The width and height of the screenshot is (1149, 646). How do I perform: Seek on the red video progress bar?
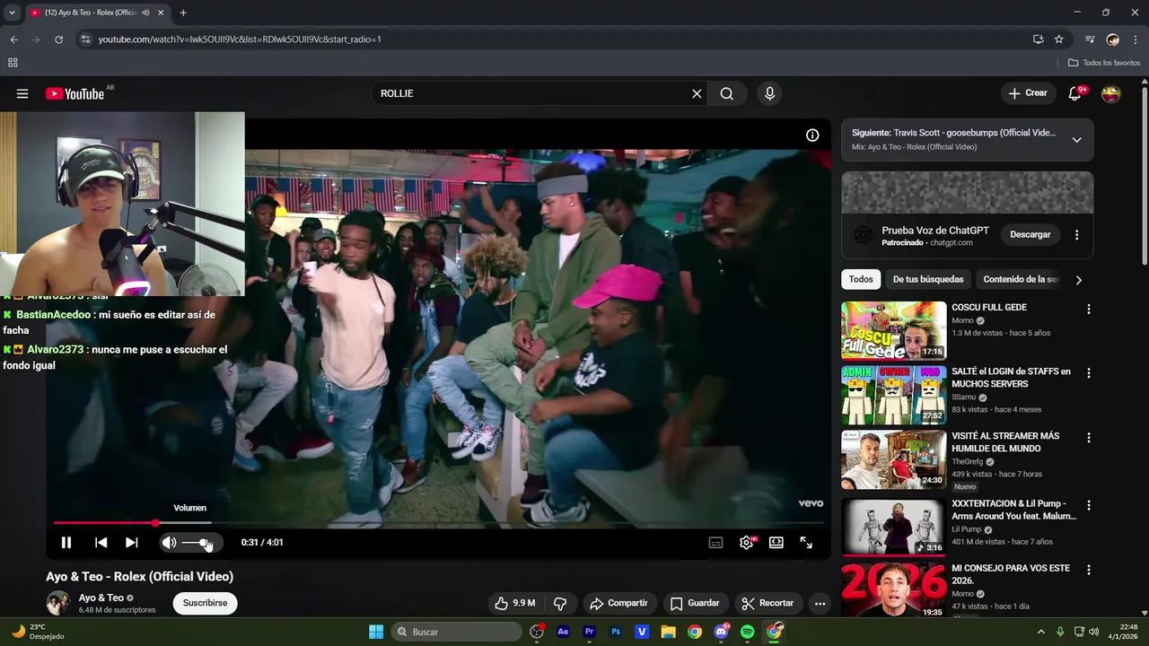tap(438, 522)
